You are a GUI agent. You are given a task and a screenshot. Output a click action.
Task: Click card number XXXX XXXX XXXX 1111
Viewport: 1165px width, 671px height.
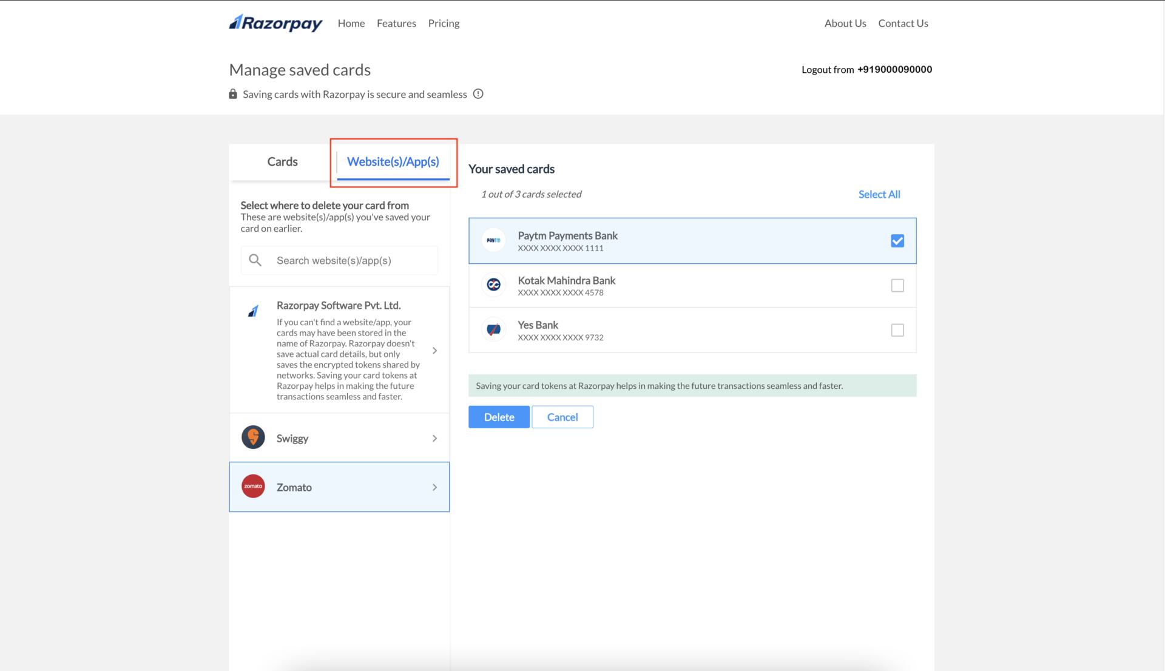point(561,248)
